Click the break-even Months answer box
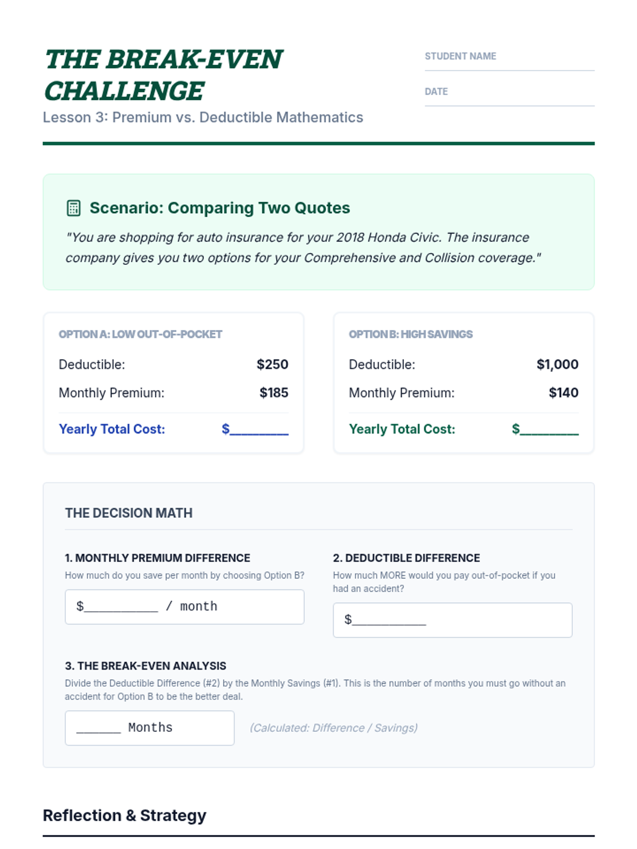 coord(149,727)
